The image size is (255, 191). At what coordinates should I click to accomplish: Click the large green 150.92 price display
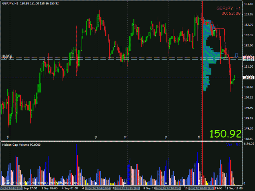(x=225, y=134)
